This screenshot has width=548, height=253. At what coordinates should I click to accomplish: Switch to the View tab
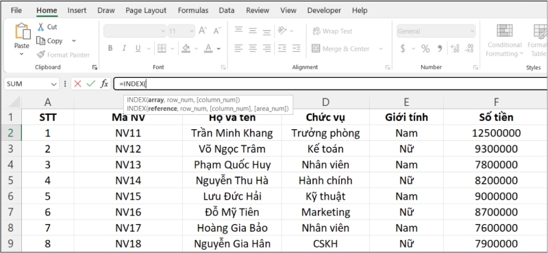tap(288, 10)
